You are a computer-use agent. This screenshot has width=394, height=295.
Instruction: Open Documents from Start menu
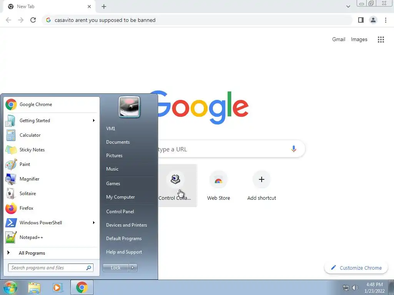(118, 142)
